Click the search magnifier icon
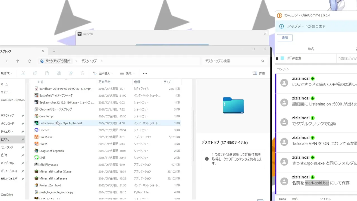This screenshot has height=201, width=357. [263, 61]
